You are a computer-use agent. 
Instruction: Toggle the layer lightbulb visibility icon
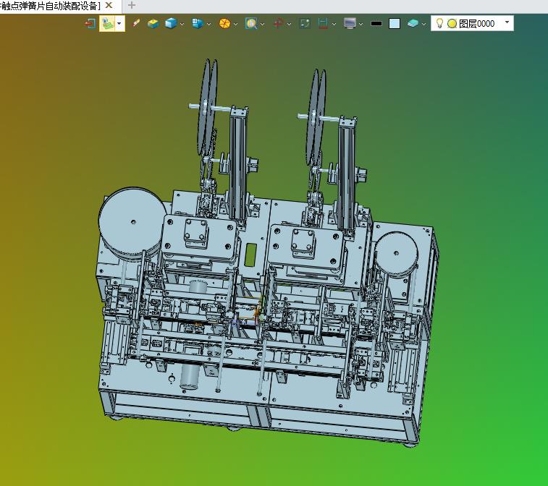coord(439,23)
